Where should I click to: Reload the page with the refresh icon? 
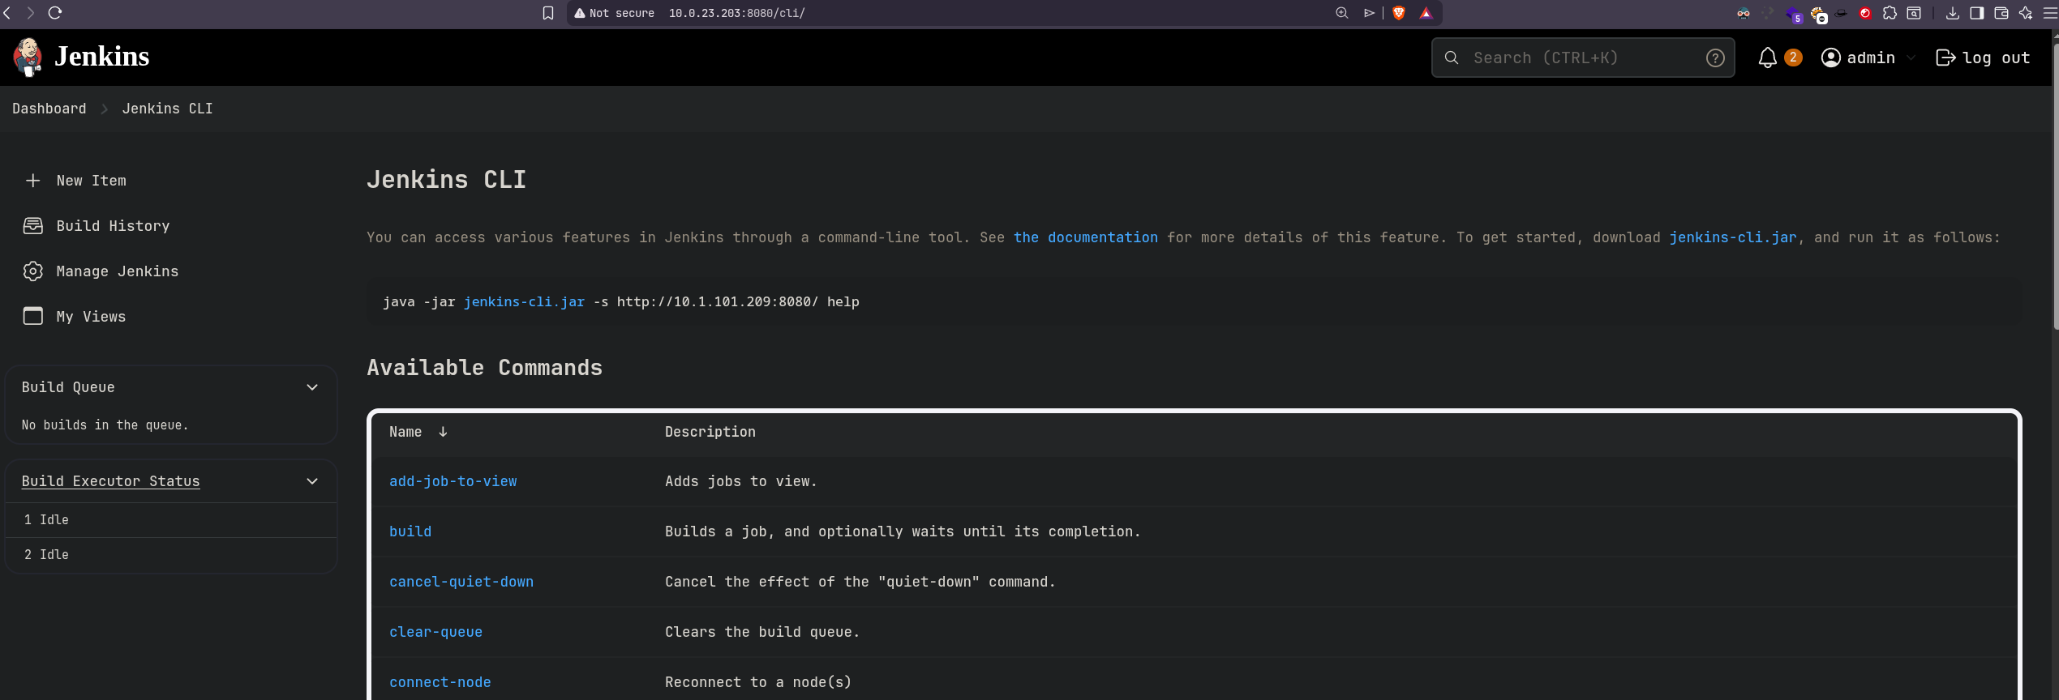pyautogui.click(x=55, y=13)
